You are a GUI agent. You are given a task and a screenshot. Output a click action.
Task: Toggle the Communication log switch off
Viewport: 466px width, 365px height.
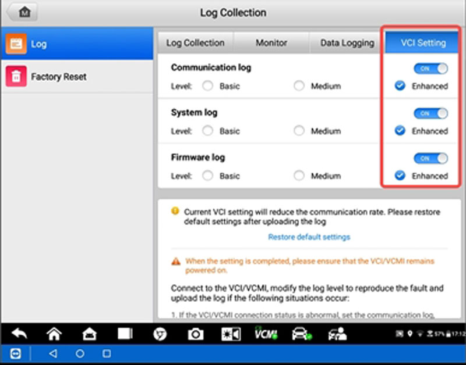pyautogui.click(x=430, y=69)
